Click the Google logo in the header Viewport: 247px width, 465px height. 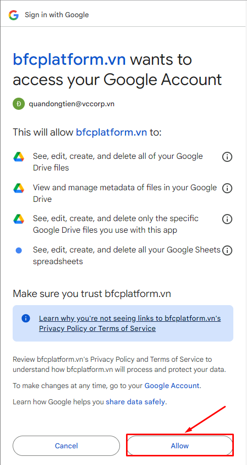point(14,15)
